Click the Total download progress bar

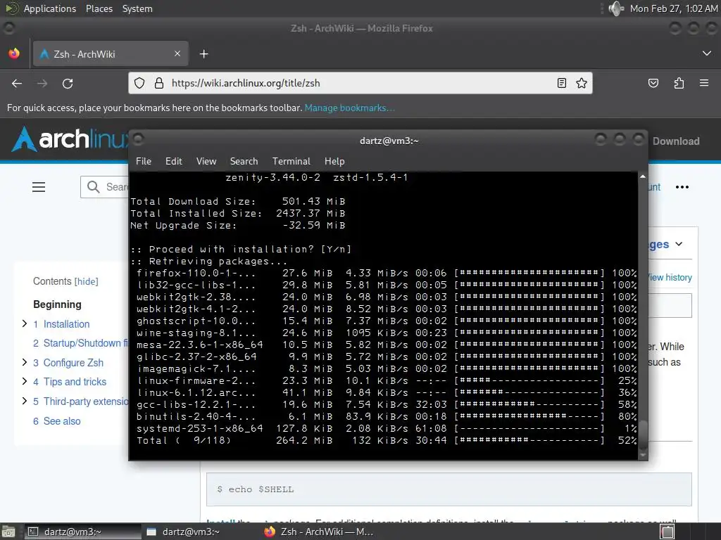(529, 440)
